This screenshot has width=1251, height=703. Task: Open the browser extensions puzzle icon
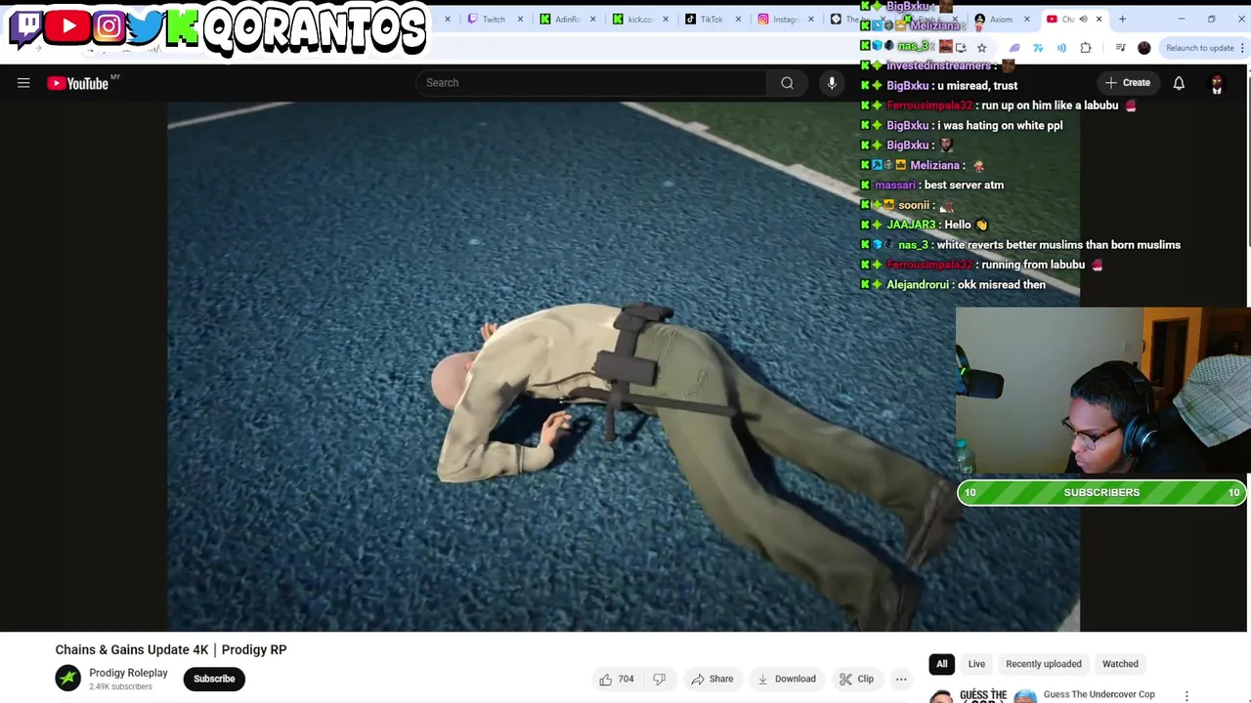1086,48
